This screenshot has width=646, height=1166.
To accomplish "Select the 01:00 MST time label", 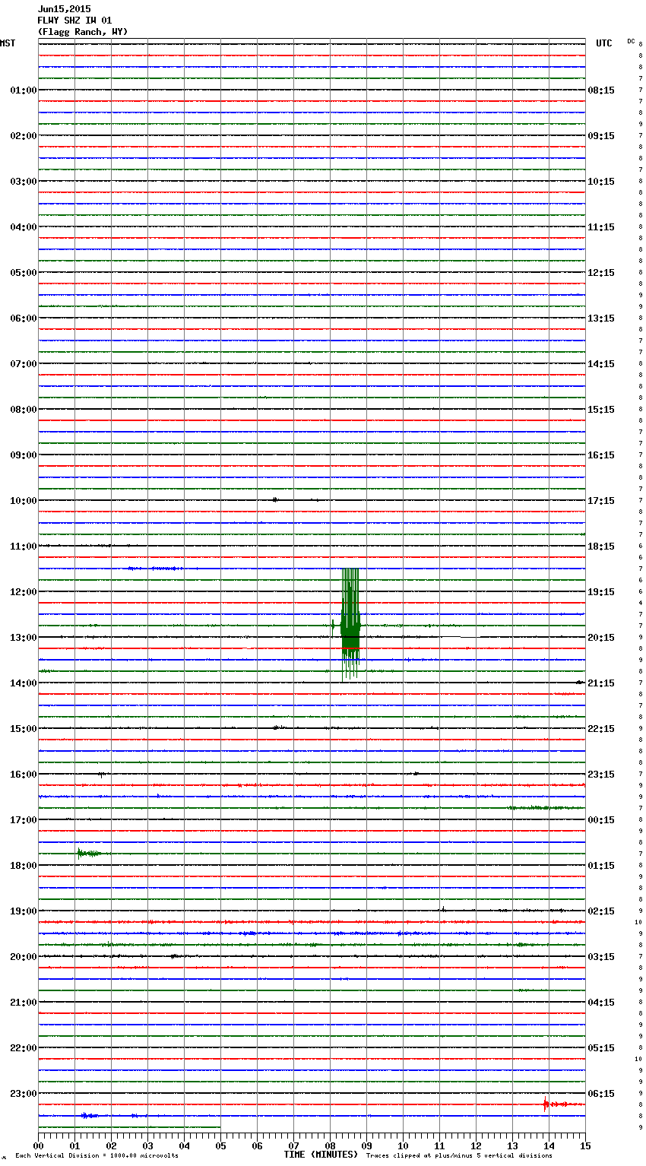I will [23, 90].
